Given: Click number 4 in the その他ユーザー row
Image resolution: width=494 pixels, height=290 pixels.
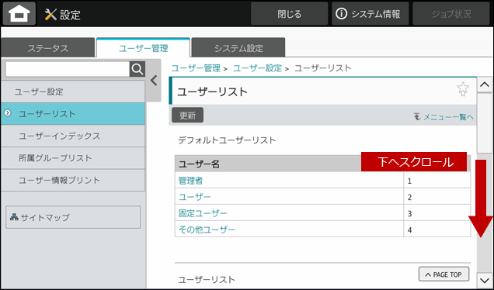Looking at the screenshot, I should 409,230.
